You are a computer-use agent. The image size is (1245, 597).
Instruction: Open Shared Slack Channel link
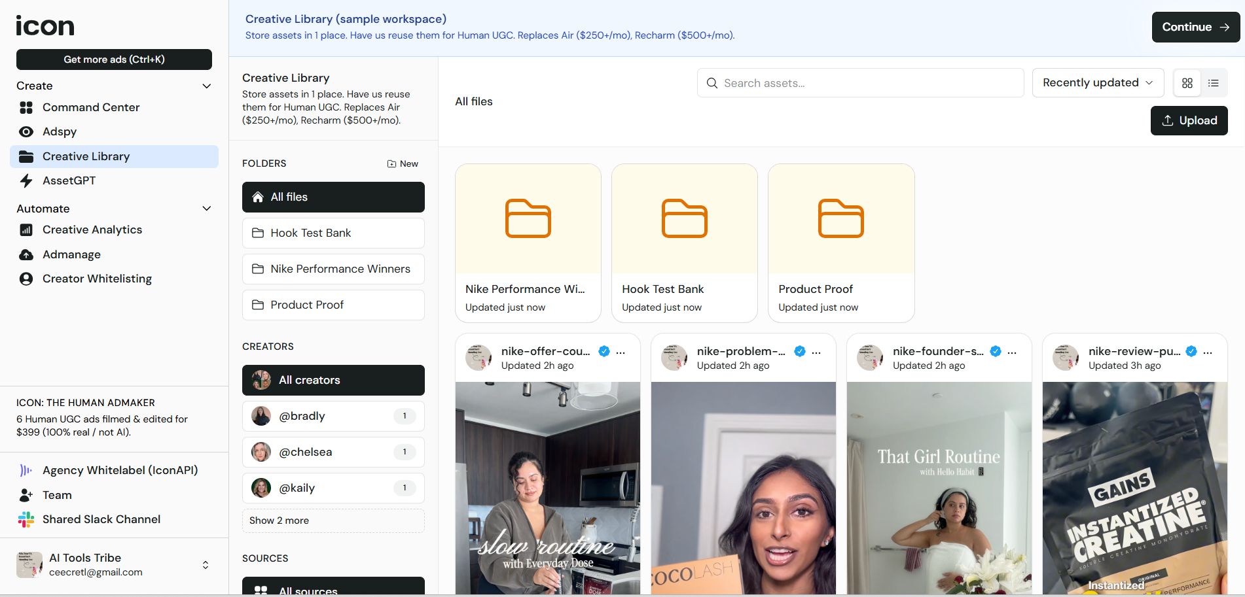click(x=114, y=519)
